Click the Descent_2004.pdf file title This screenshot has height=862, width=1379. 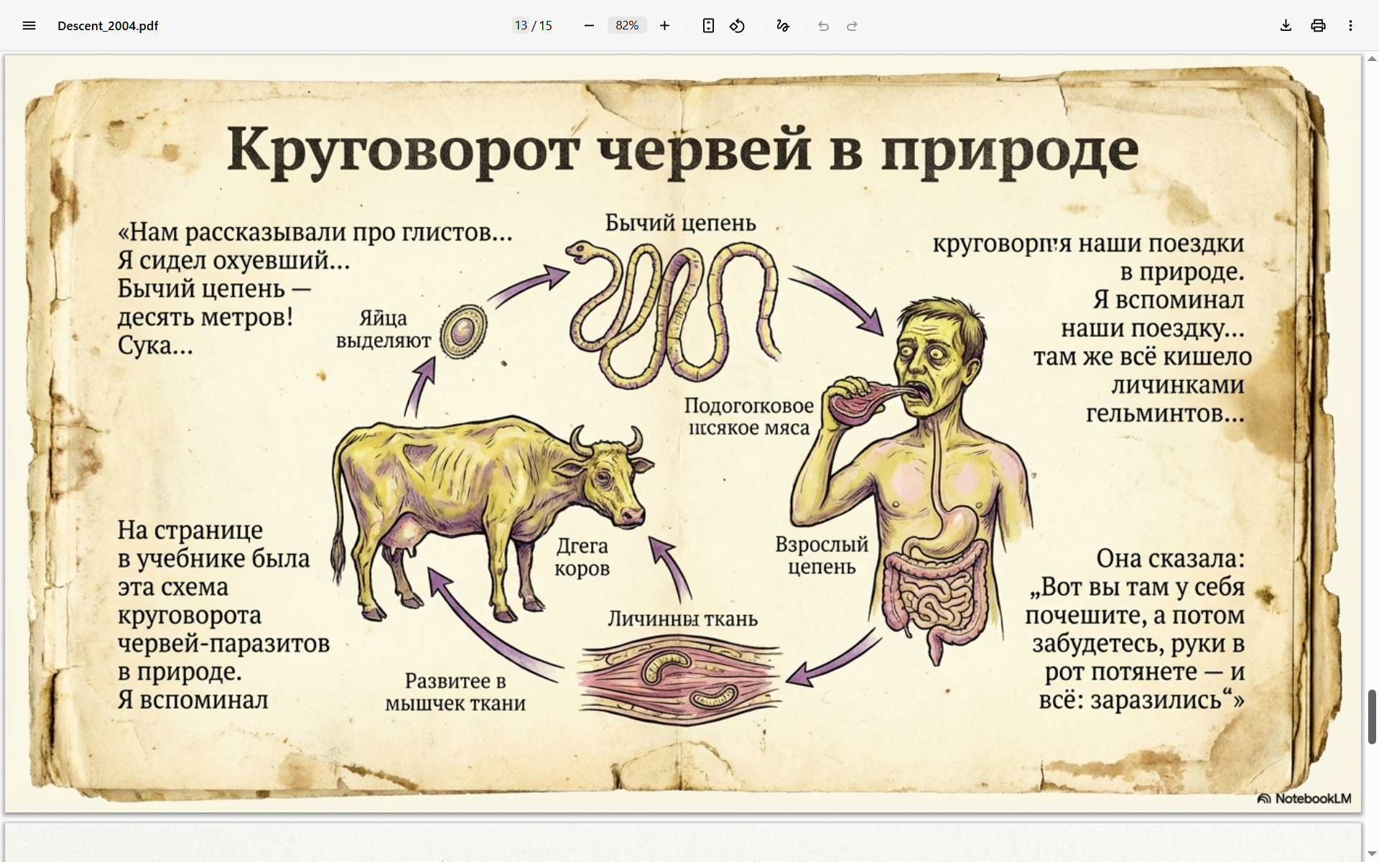click(108, 26)
